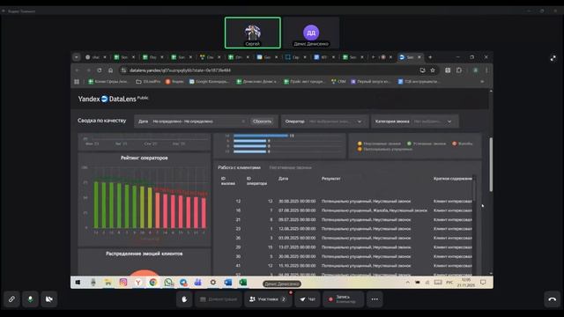Select Денис Денисенко's participant tile

point(311,33)
